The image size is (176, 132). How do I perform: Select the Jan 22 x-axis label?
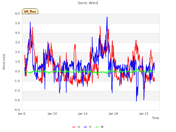[x=144, y=114]
